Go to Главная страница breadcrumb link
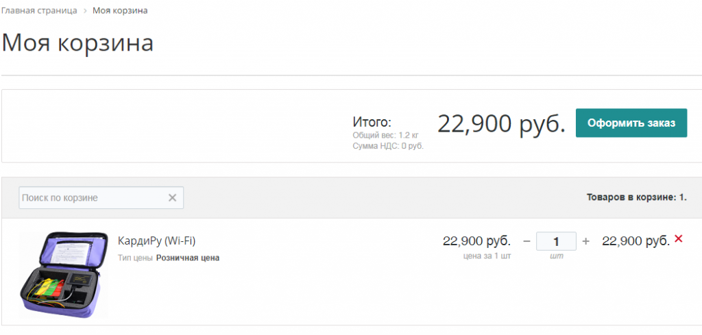Screen dimensions: 702x335 tap(38, 11)
